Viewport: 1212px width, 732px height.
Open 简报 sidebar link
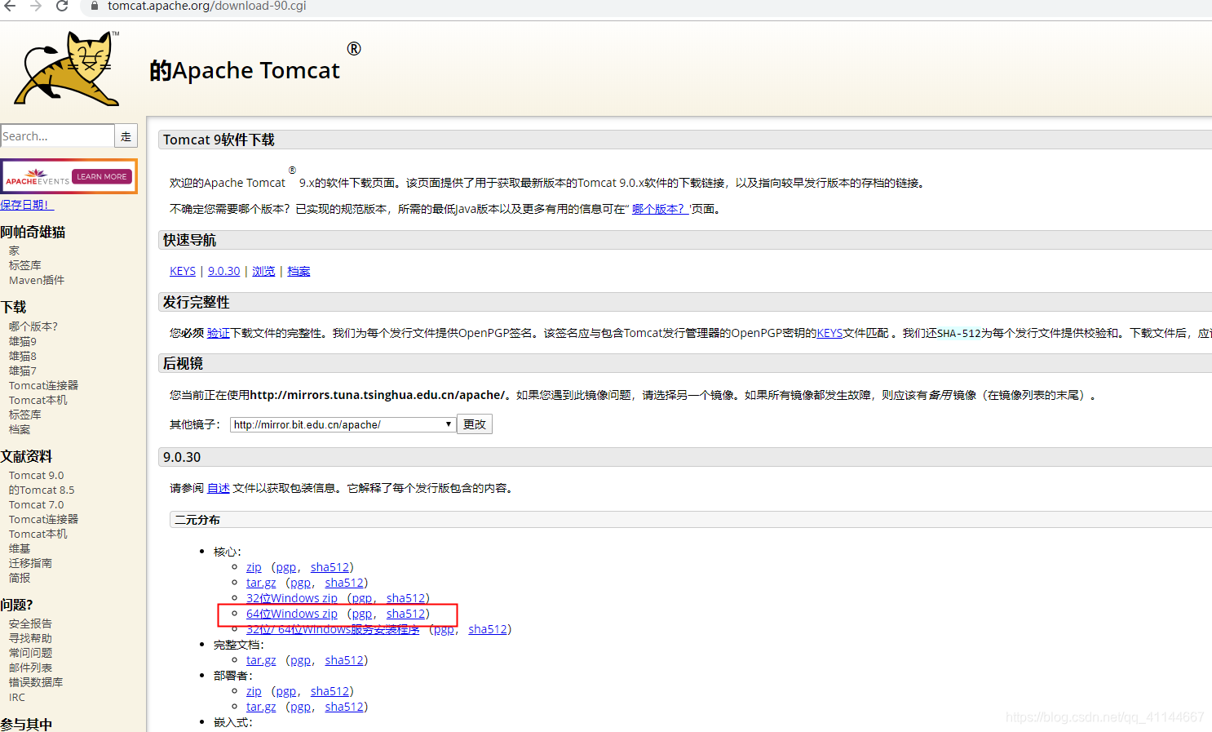20,578
